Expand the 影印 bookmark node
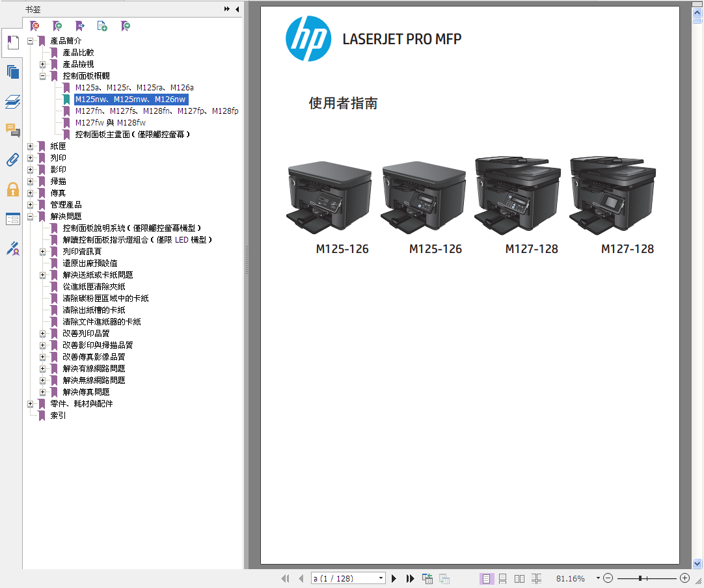Screen dimensions: 704x588 tap(30, 170)
